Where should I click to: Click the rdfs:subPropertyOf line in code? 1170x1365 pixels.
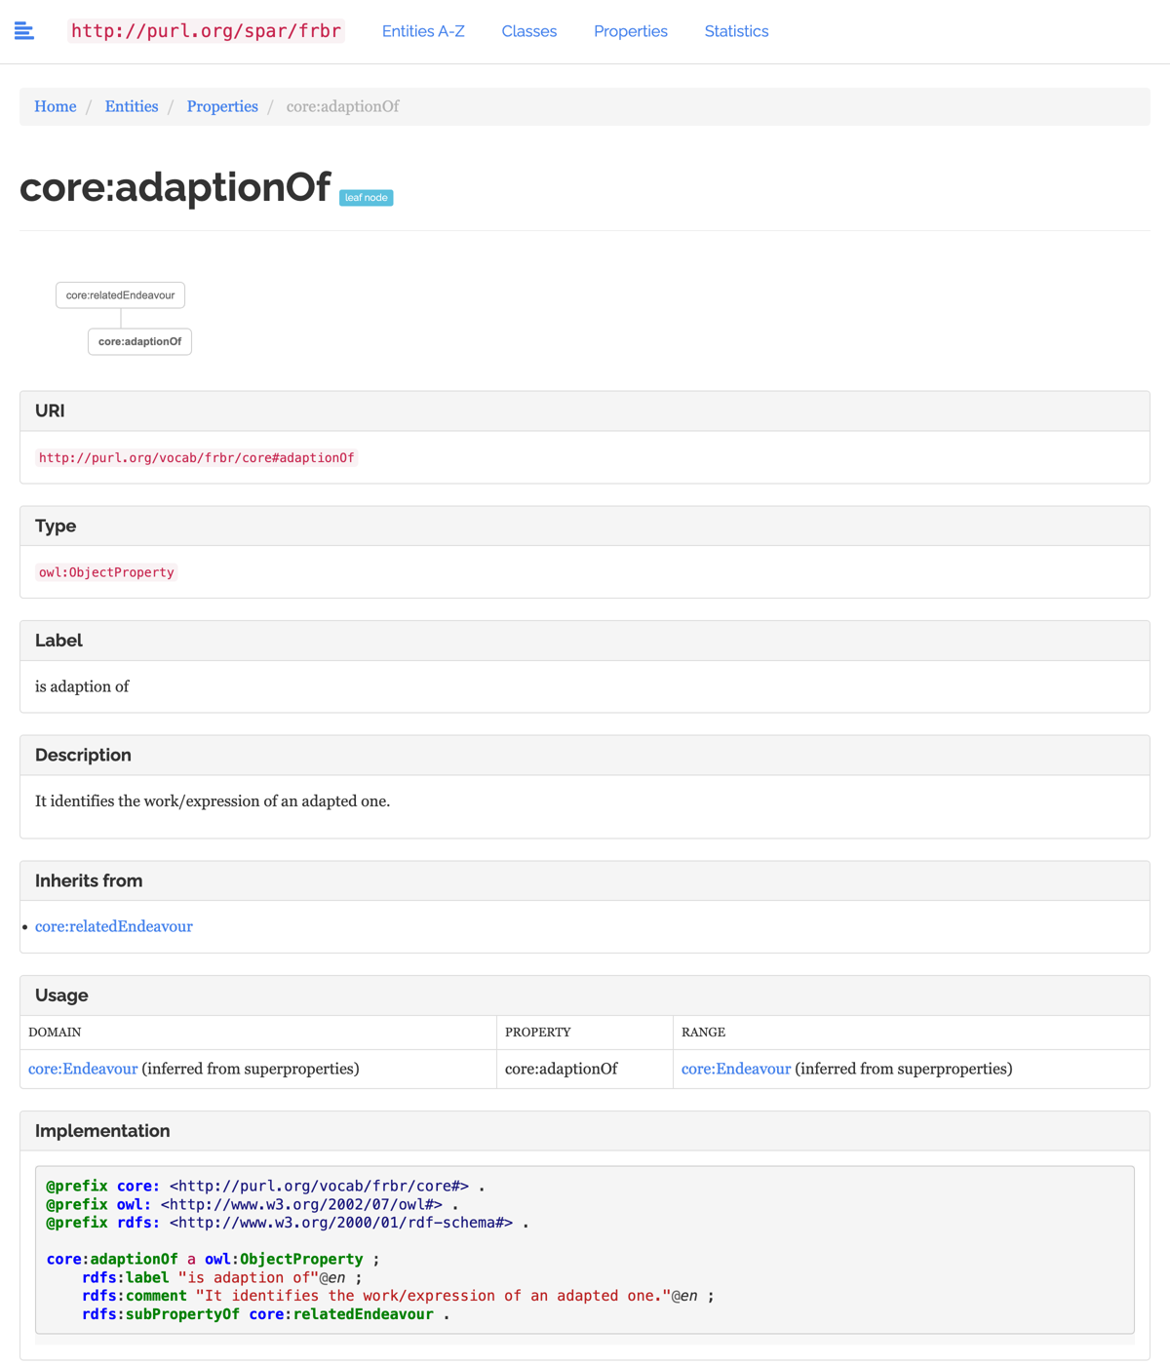coord(266,1314)
